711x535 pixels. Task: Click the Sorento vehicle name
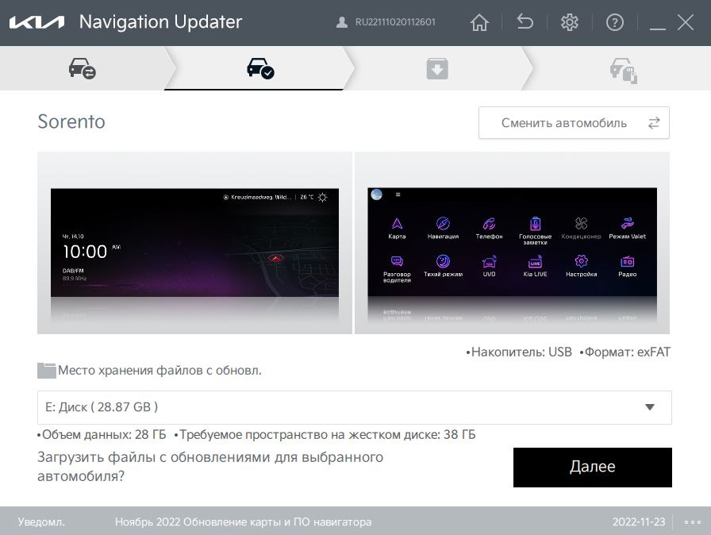tap(71, 121)
